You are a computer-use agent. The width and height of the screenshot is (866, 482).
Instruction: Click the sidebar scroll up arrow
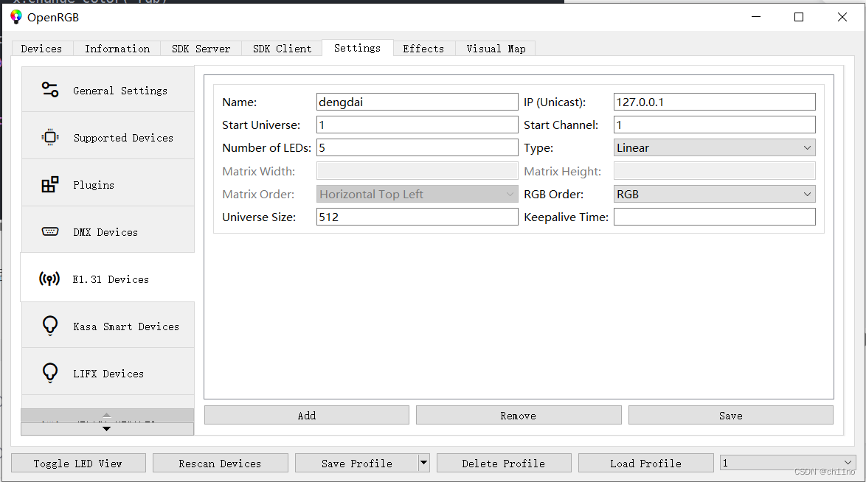coord(107,415)
